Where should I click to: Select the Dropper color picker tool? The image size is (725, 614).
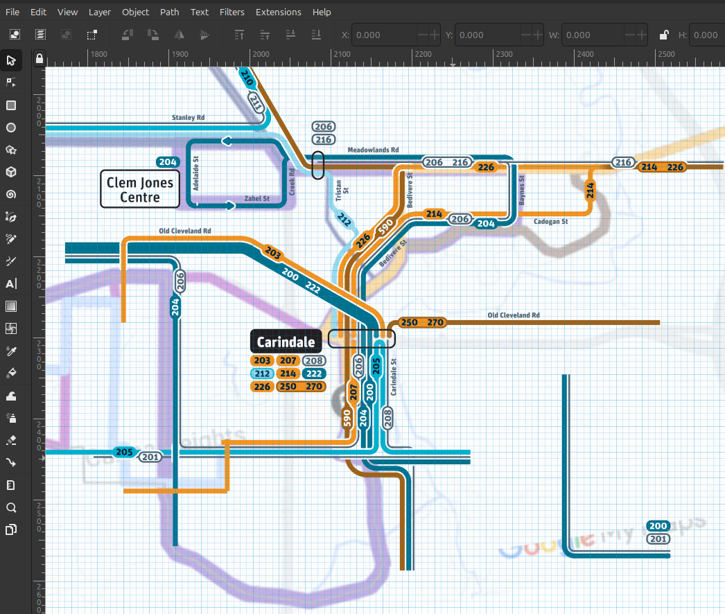click(x=11, y=351)
